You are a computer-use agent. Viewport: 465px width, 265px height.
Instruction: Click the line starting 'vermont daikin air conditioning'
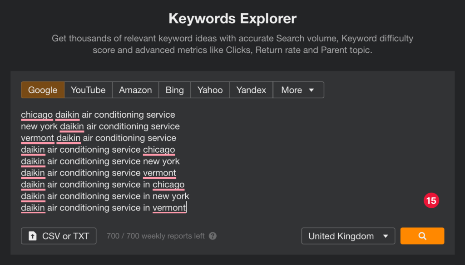pyautogui.click(x=99, y=138)
